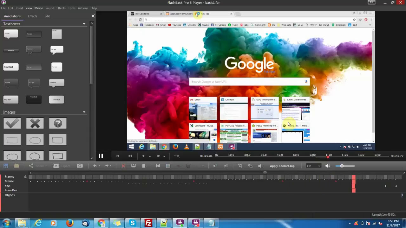The height and width of the screenshot is (228, 406).
Task: Click the Frames track label
Action: 9,177
